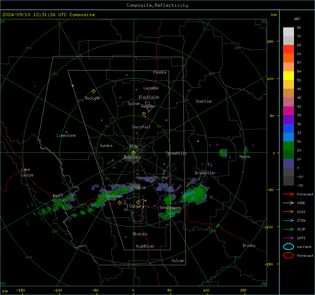315x295 pixels.
Task: Pick the light blue 30–33 dBZ swatch
Action: coord(288,137)
